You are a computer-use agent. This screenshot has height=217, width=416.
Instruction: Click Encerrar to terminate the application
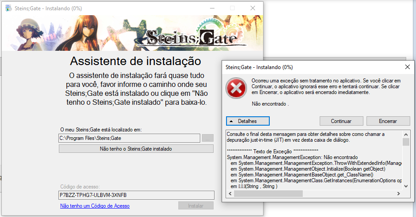388,121
